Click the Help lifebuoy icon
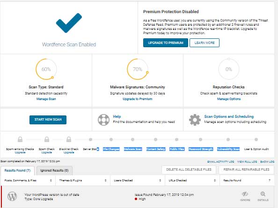The width and height of the screenshot is (278, 208). pos(103,120)
